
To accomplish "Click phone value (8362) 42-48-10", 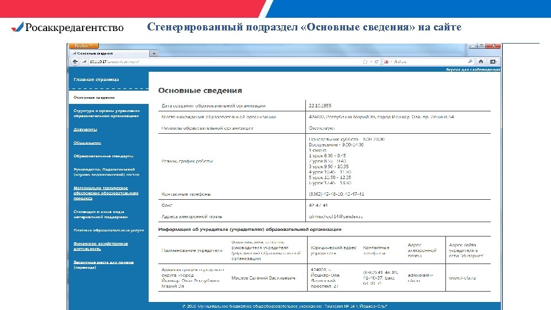I will [336, 194].
